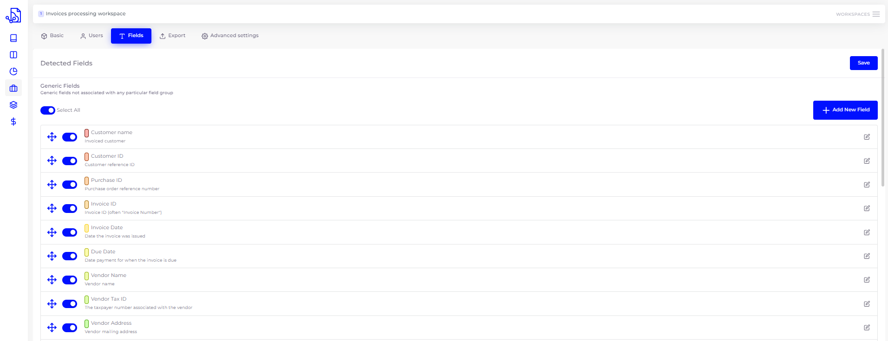Click the move handle beside Vendor Name
Image resolution: width=888 pixels, height=341 pixels.
click(52, 280)
